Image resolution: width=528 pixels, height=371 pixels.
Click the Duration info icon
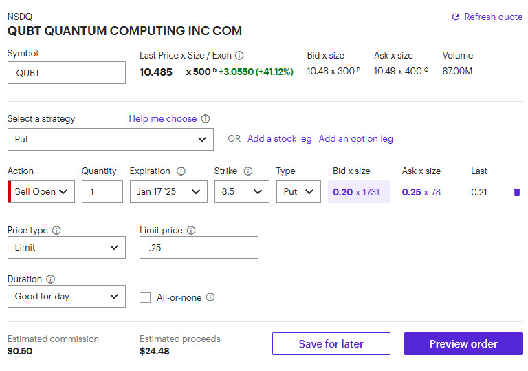tap(51, 279)
